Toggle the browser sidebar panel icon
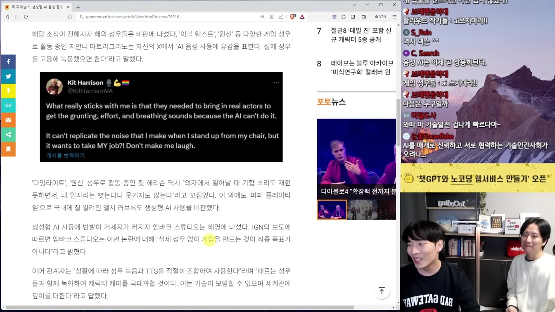 coord(353,17)
